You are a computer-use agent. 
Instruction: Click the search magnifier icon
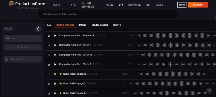tap(173, 14)
